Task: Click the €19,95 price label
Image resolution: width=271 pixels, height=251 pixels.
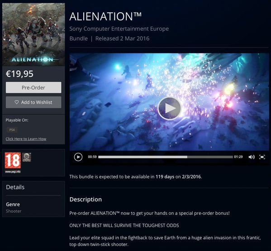Action: tap(19, 74)
